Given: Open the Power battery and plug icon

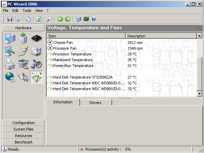Looking at the screenshot, I should tap(23, 77).
